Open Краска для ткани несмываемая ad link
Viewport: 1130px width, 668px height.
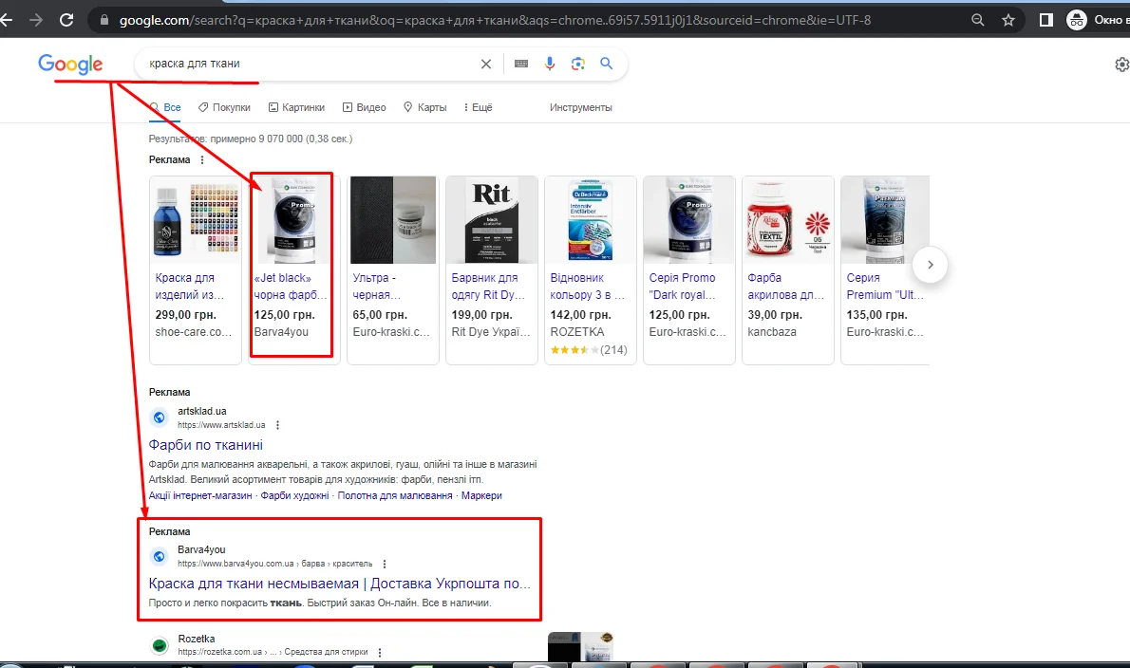pyautogui.click(x=339, y=584)
